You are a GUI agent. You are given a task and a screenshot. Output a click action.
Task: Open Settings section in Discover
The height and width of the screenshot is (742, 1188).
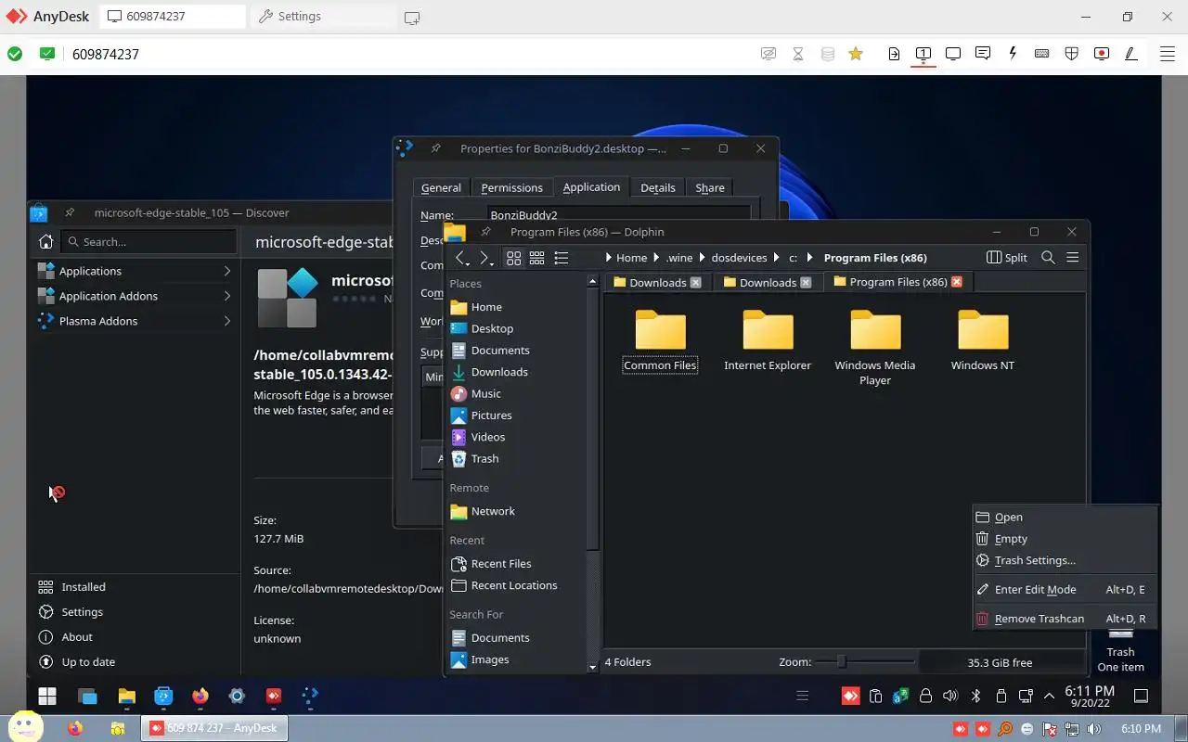(x=135, y=612)
